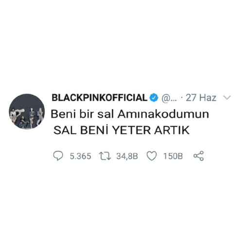View the 150B likes count
This screenshot has height=249, width=249.
pyautogui.click(x=173, y=156)
